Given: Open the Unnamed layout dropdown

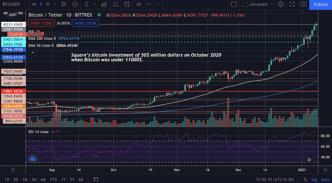Looking at the screenshot, I should point(258,4).
